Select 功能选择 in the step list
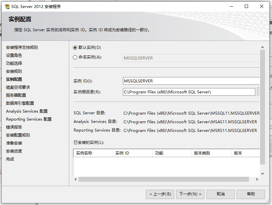Viewport: 272px width, 205px height. (x=13, y=63)
